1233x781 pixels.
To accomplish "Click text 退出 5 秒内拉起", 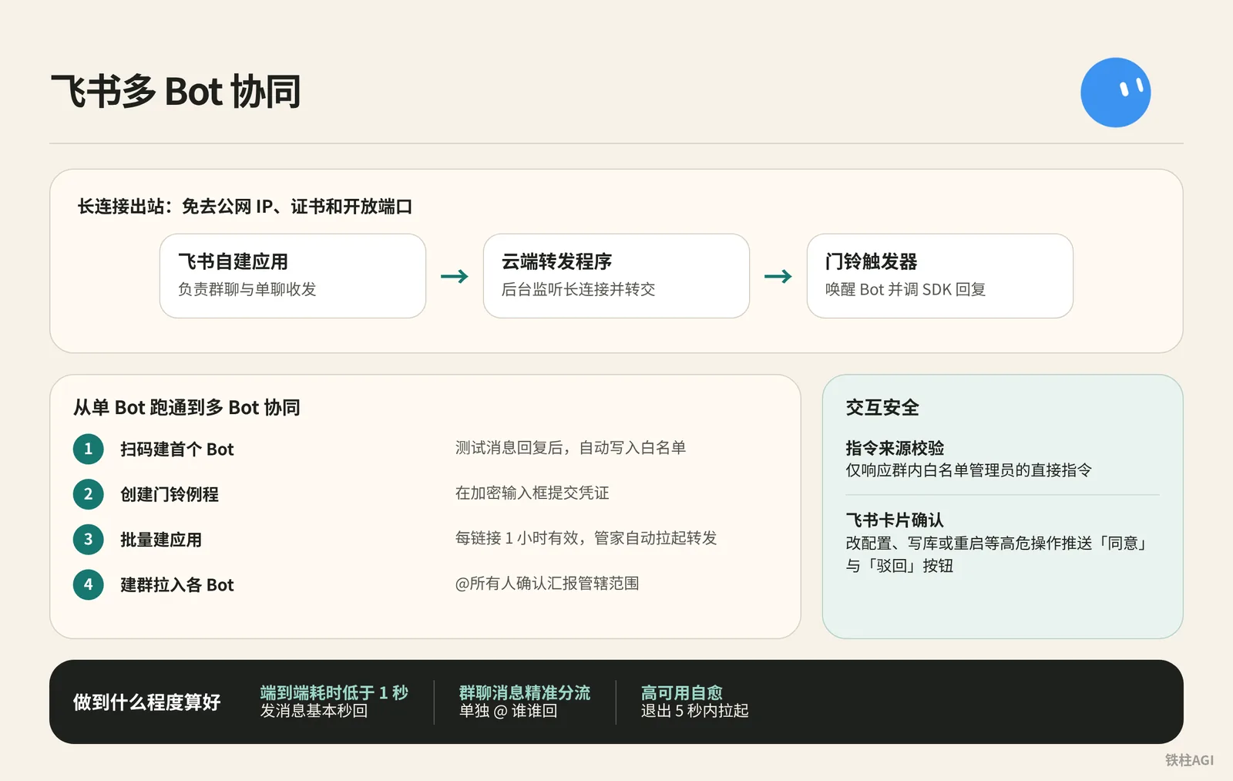I will point(695,711).
